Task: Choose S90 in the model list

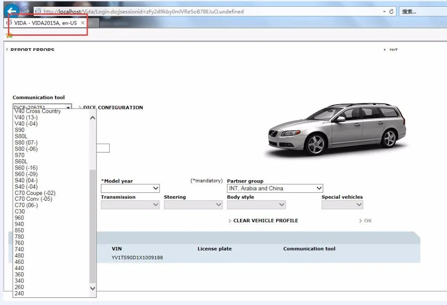Action: pyautogui.click(x=20, y=130)
